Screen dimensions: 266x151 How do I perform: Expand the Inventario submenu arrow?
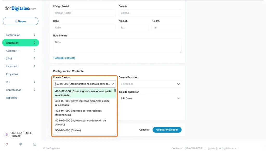pos(35,66)
